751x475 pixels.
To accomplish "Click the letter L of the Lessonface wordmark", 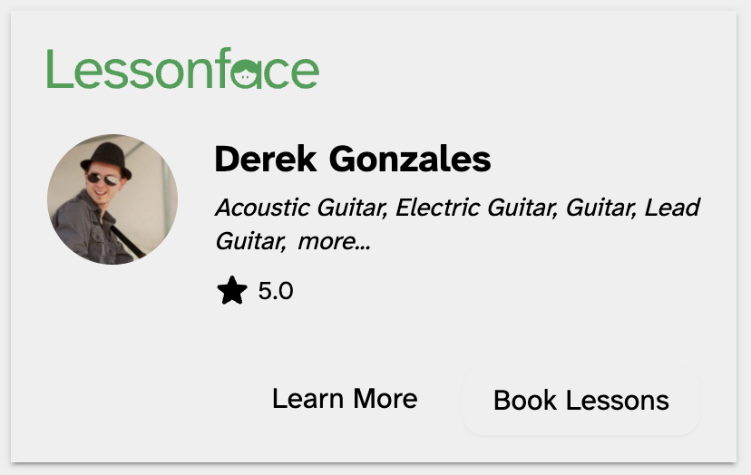I will pos(58,70).
